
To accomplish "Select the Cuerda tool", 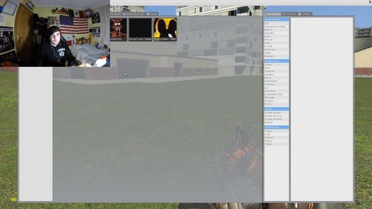I will (277, 46).
